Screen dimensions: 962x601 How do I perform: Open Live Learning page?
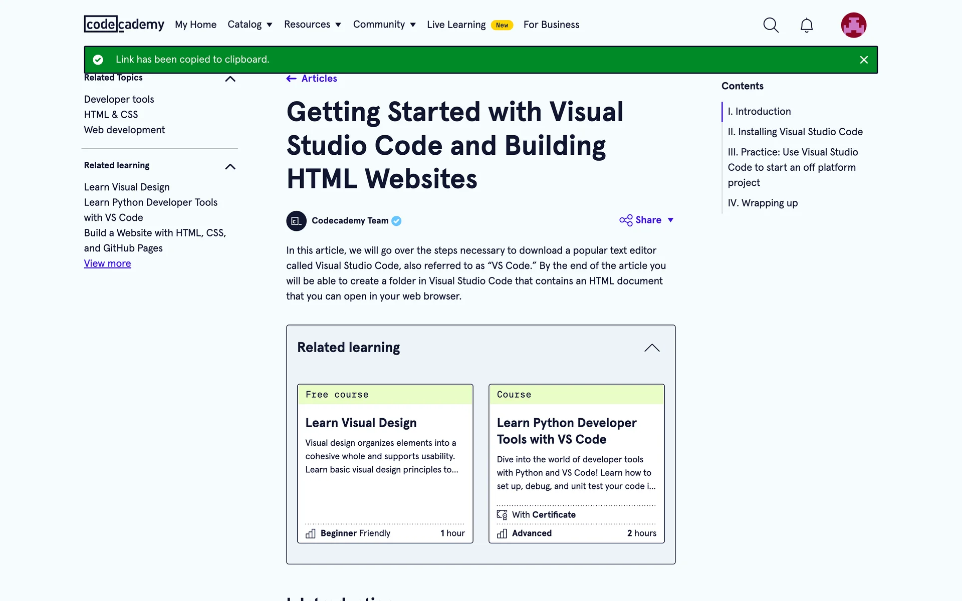click(x=456, y=25)
